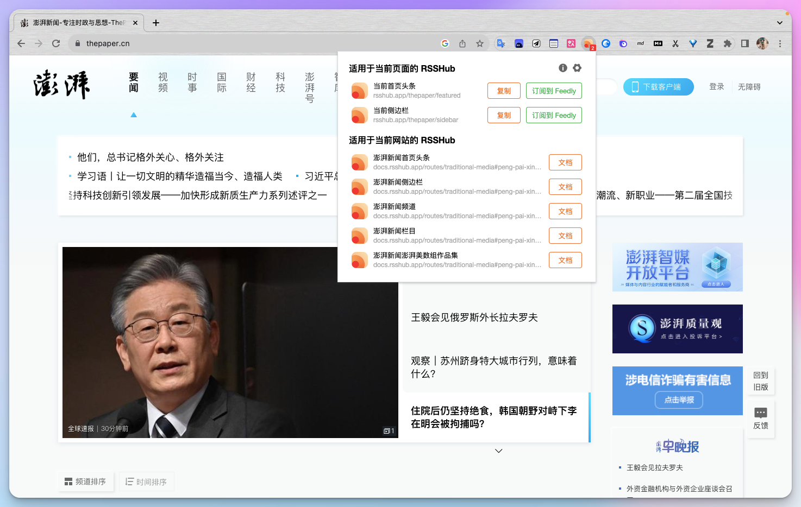The height and width of the screenshot is (507, 801).
Task: Close the 澎湃新闻 browser tab
Action: tap(135, 23)
